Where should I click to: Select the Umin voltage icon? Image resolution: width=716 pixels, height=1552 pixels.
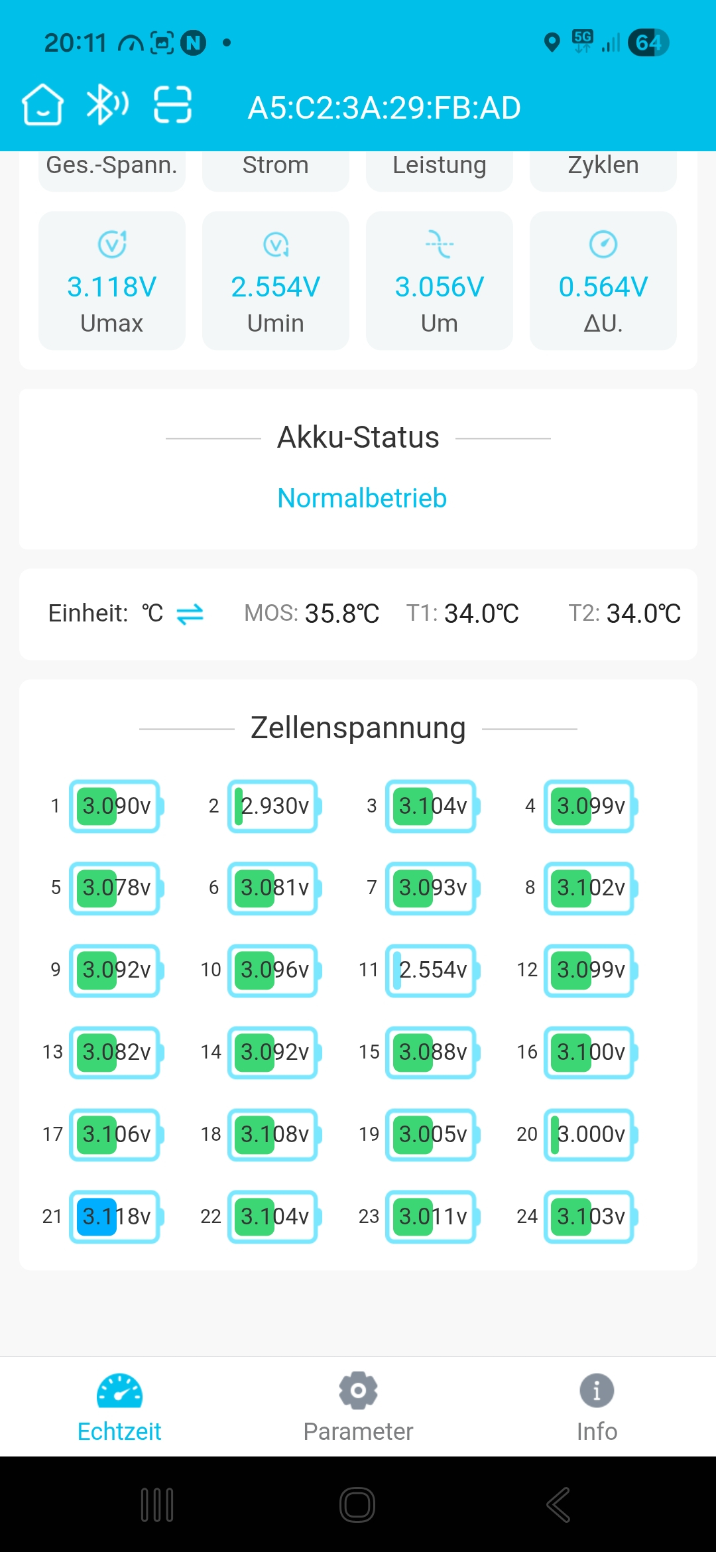[x=276, y=245]
